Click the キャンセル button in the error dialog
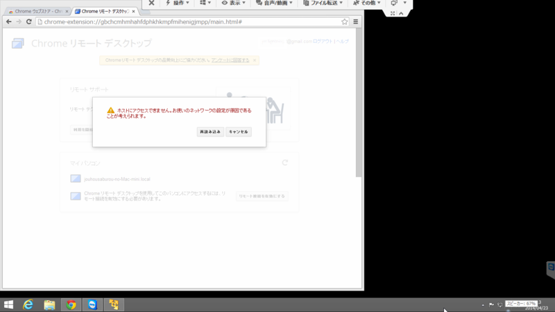The height and width of the screenshot is (312, 555). click(x=239, y=132)
